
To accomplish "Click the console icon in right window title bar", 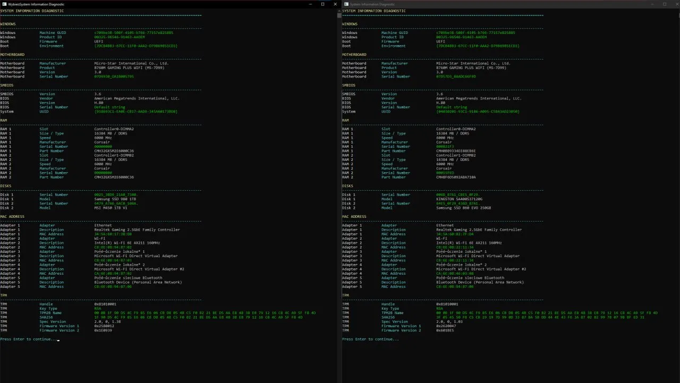I will pyautogui.click(x=346, y=4).
